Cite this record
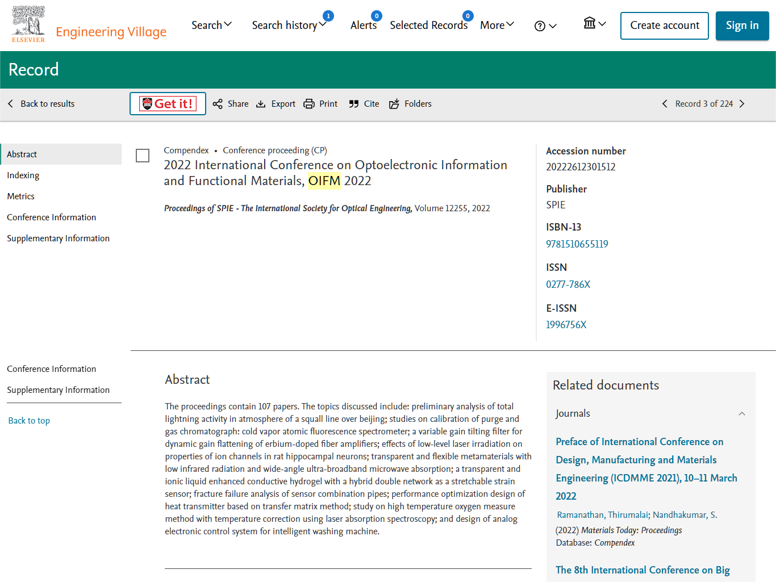 click(364, 104)
